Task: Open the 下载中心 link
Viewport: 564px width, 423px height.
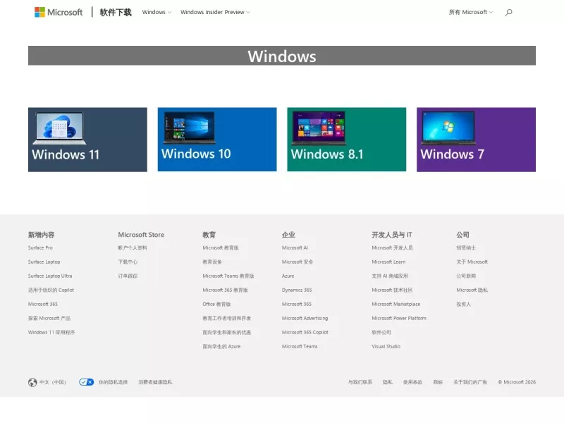Action: coord(128,262)
